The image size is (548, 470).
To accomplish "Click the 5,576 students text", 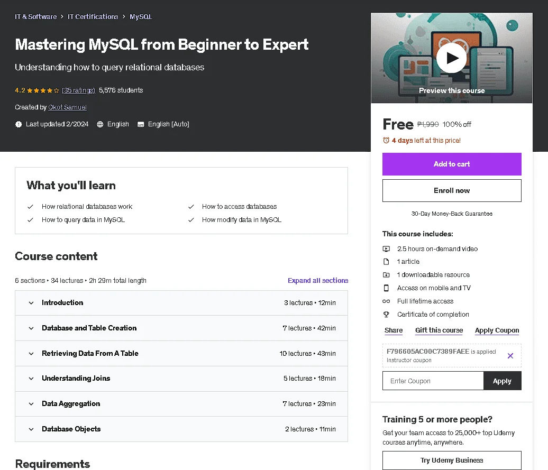I will [121, 90].
